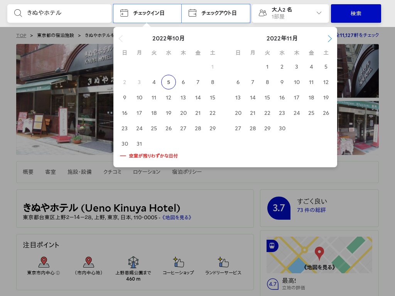Click the 3.7 overall rating badge
395x296 pixels.
279,208
